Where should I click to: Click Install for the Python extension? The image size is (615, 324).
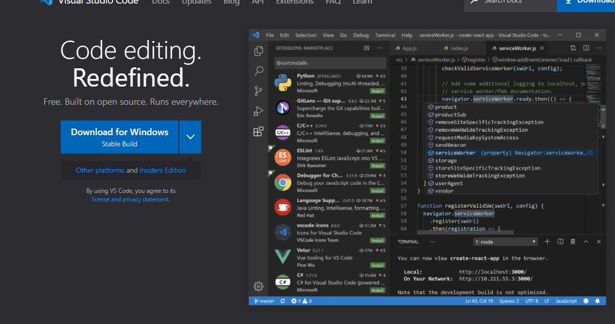point(377,91)
